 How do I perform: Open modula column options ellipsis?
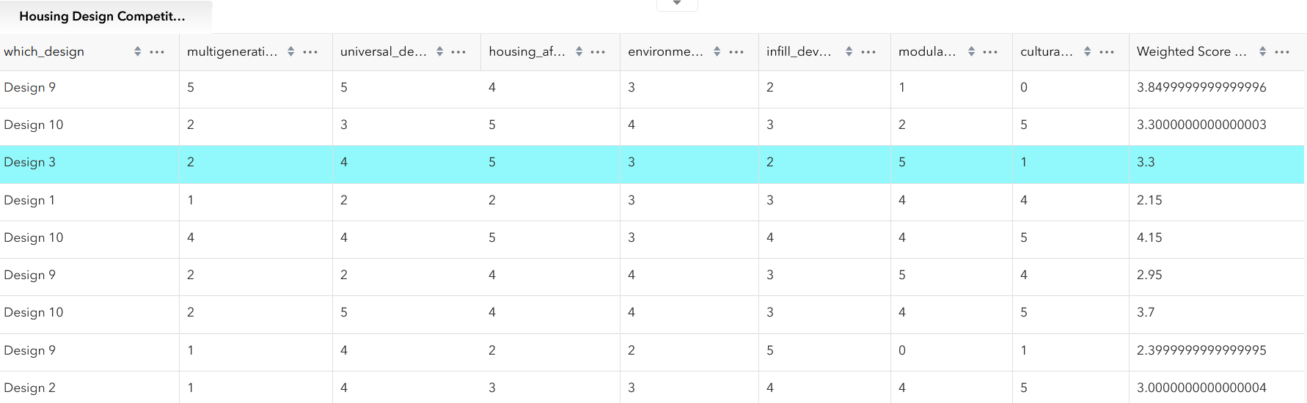990,51
